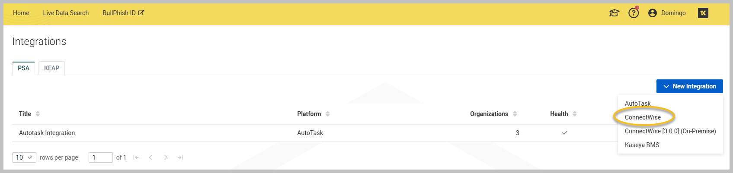Click the Kaseya 1K logo icon
Image resolution: width=733 pixels, height=173 pixels.
pyautogui.click(x=703, y=13)
